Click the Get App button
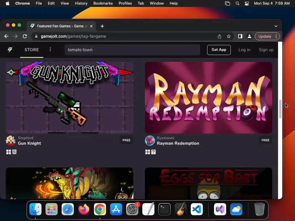 click(219, 50)
